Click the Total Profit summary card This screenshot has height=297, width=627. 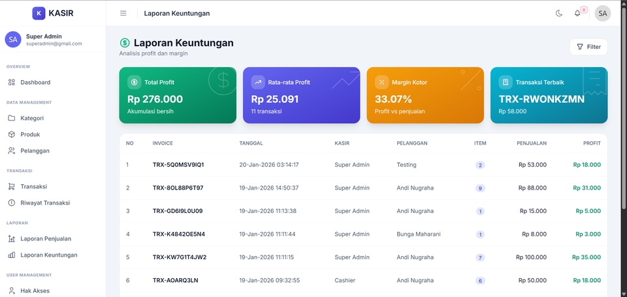coord(178,95)
